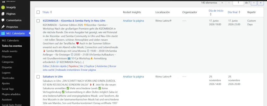Click Ritmo Latino location in KIZOMBADA row

(163, 21)
